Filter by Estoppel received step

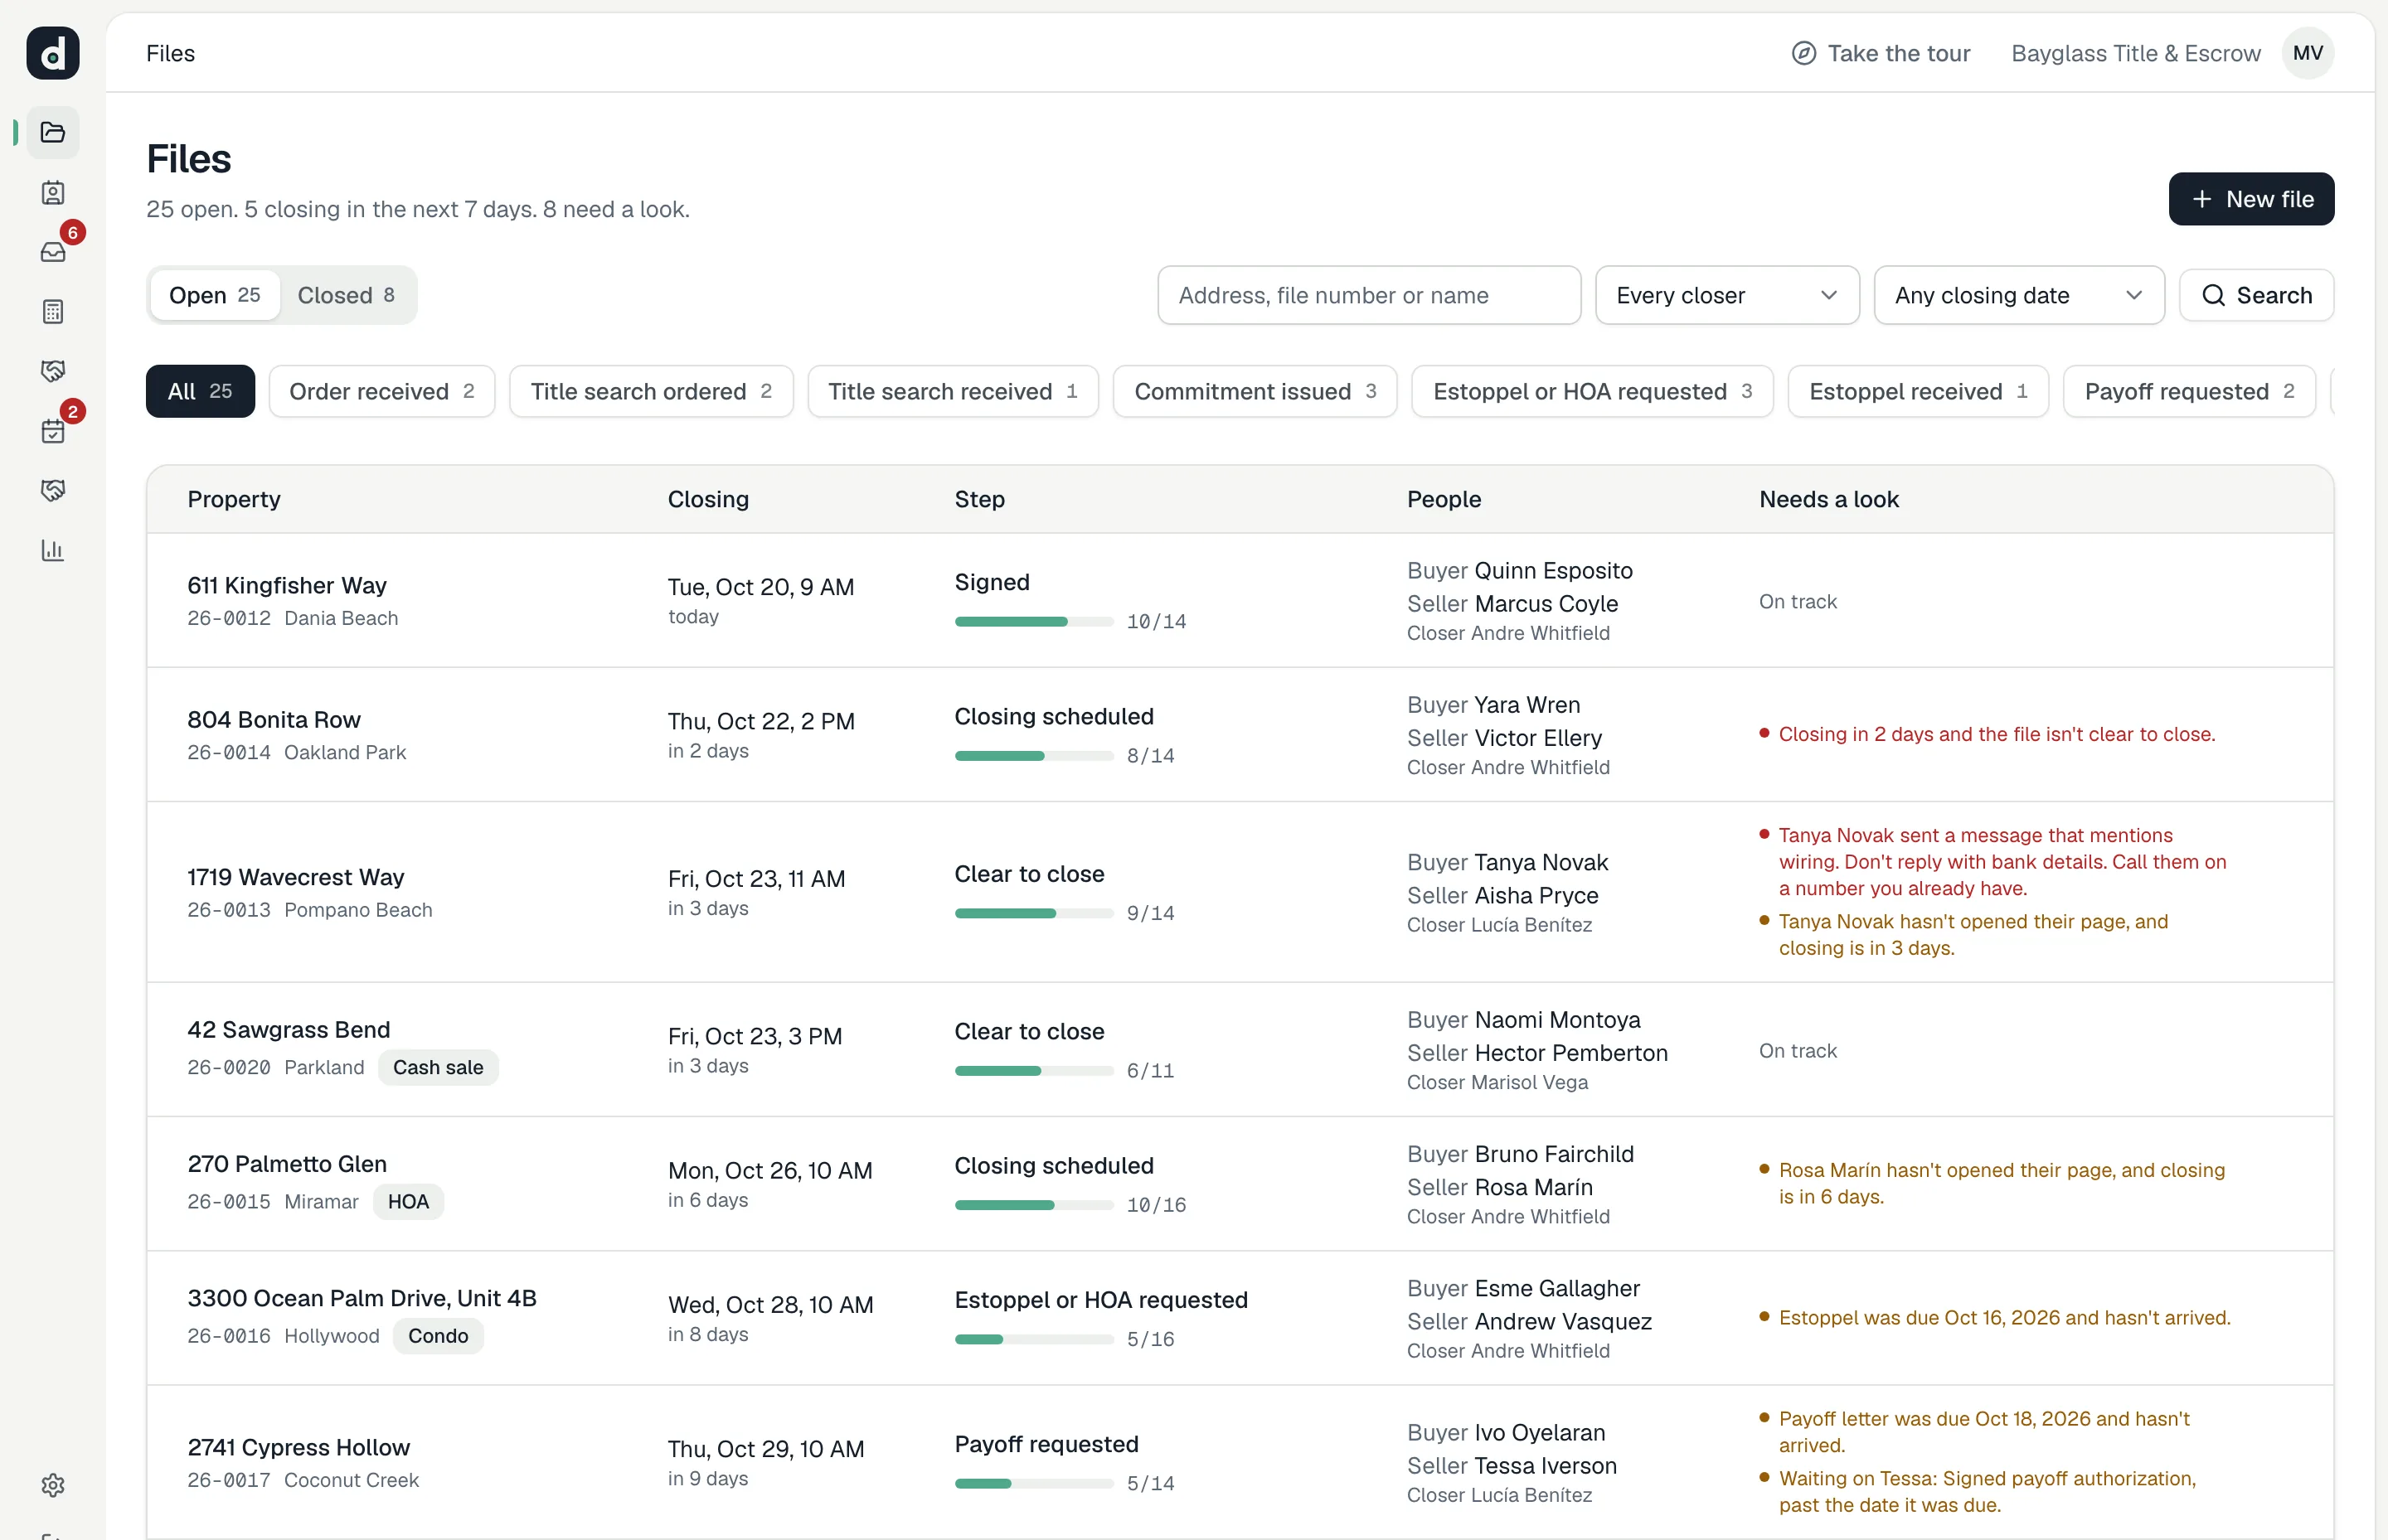click(1918, 391)
